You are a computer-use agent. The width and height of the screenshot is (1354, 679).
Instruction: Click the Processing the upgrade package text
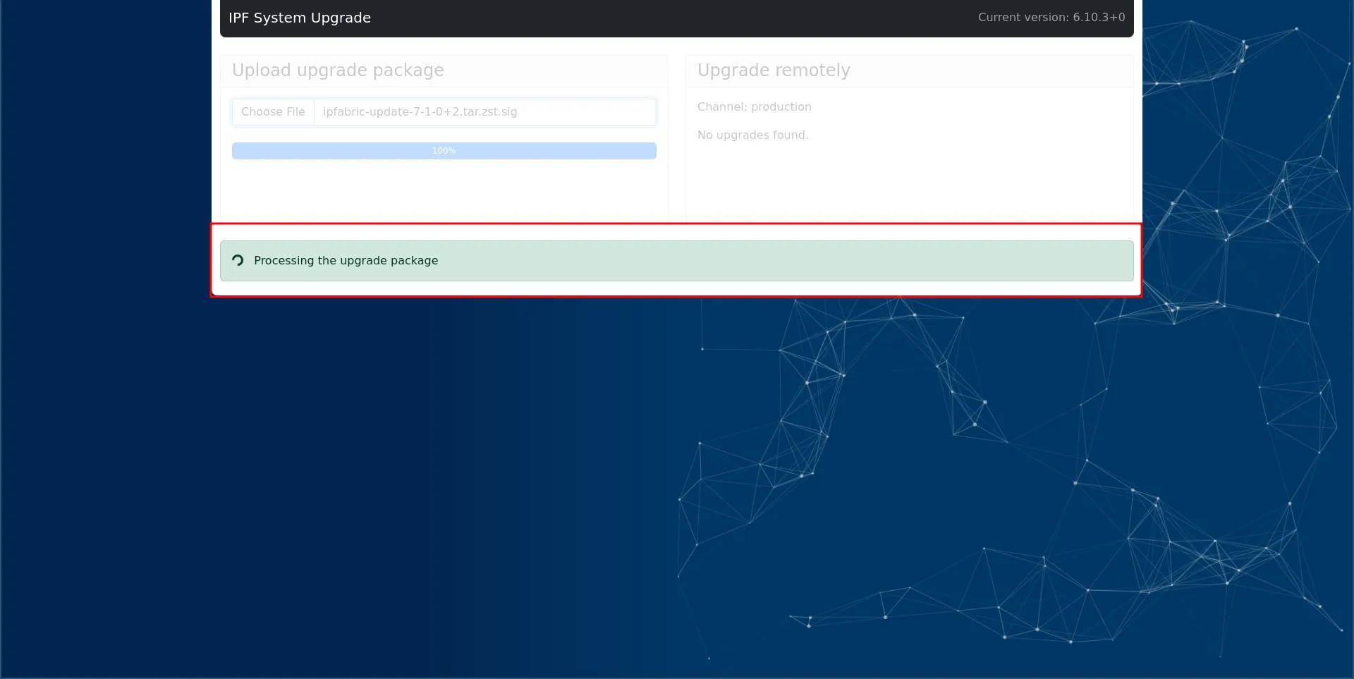346,261
